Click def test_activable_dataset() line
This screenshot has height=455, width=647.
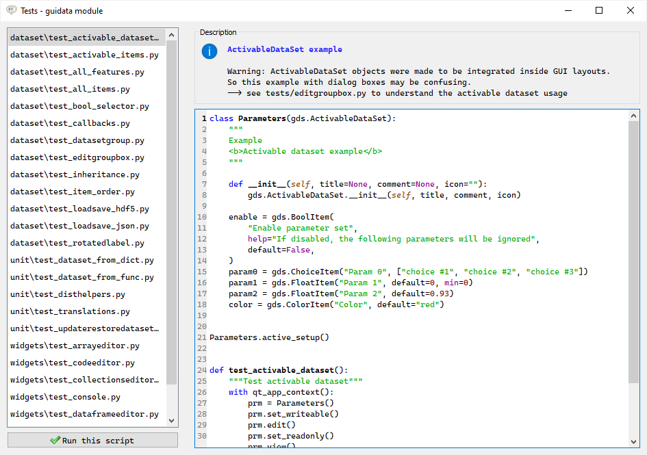279,370
